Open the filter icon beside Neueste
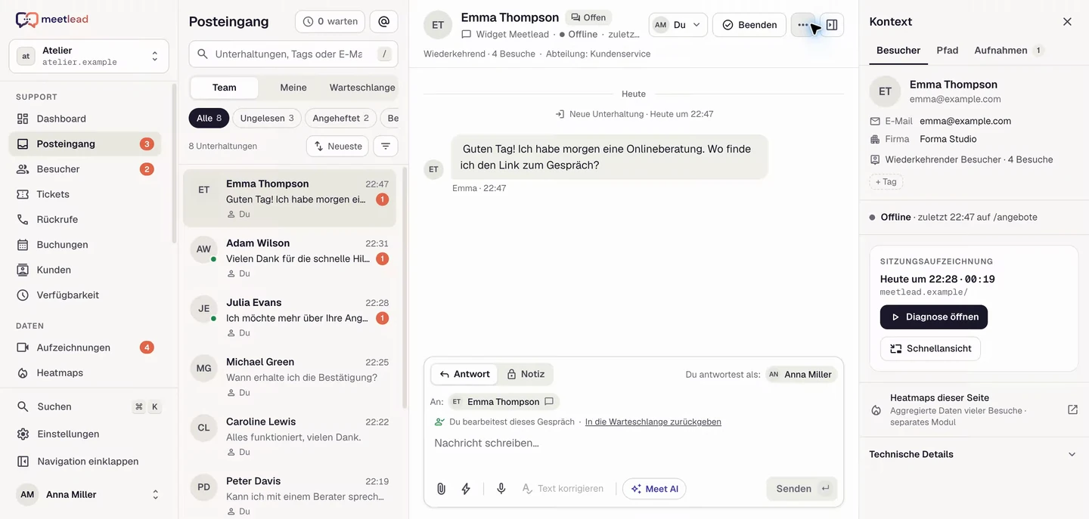1089x519 pixels. (386, 146)
